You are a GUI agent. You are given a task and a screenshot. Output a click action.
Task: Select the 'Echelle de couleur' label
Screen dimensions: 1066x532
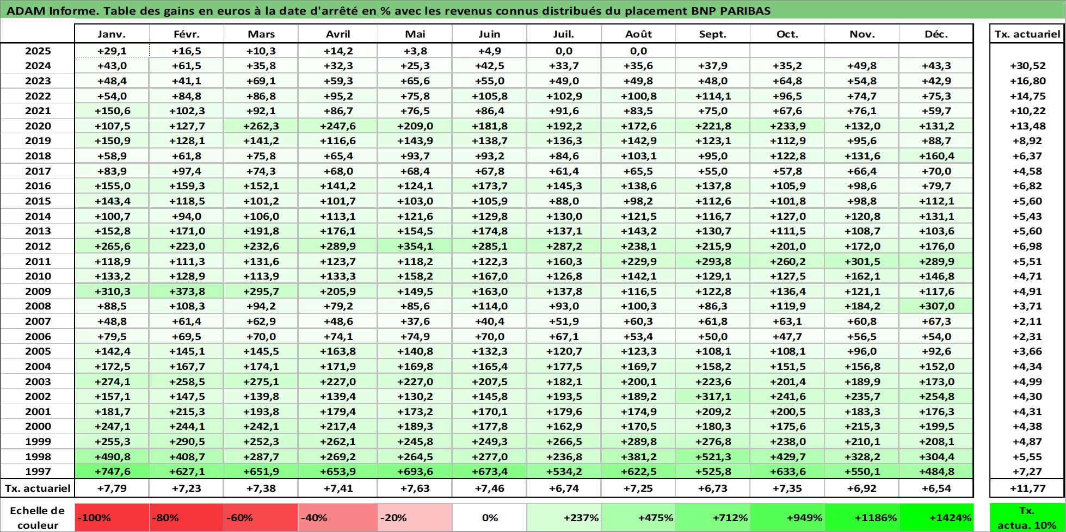38,517
